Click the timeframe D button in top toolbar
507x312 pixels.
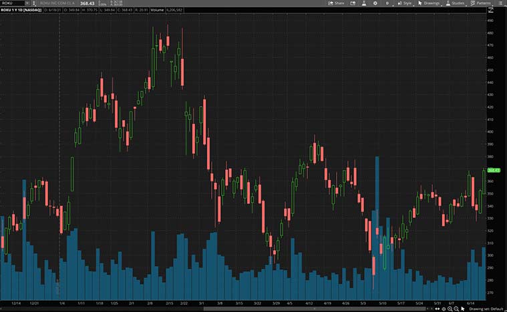pyautogui.click(x=387, y=3)
